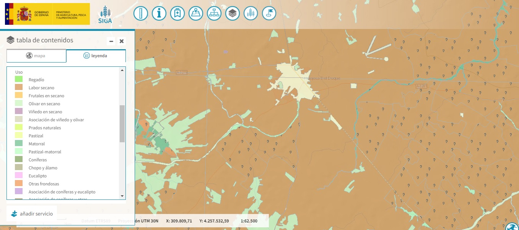Click the legend scrollbar up arrow

pyautogui.click(x=122, y=70)
